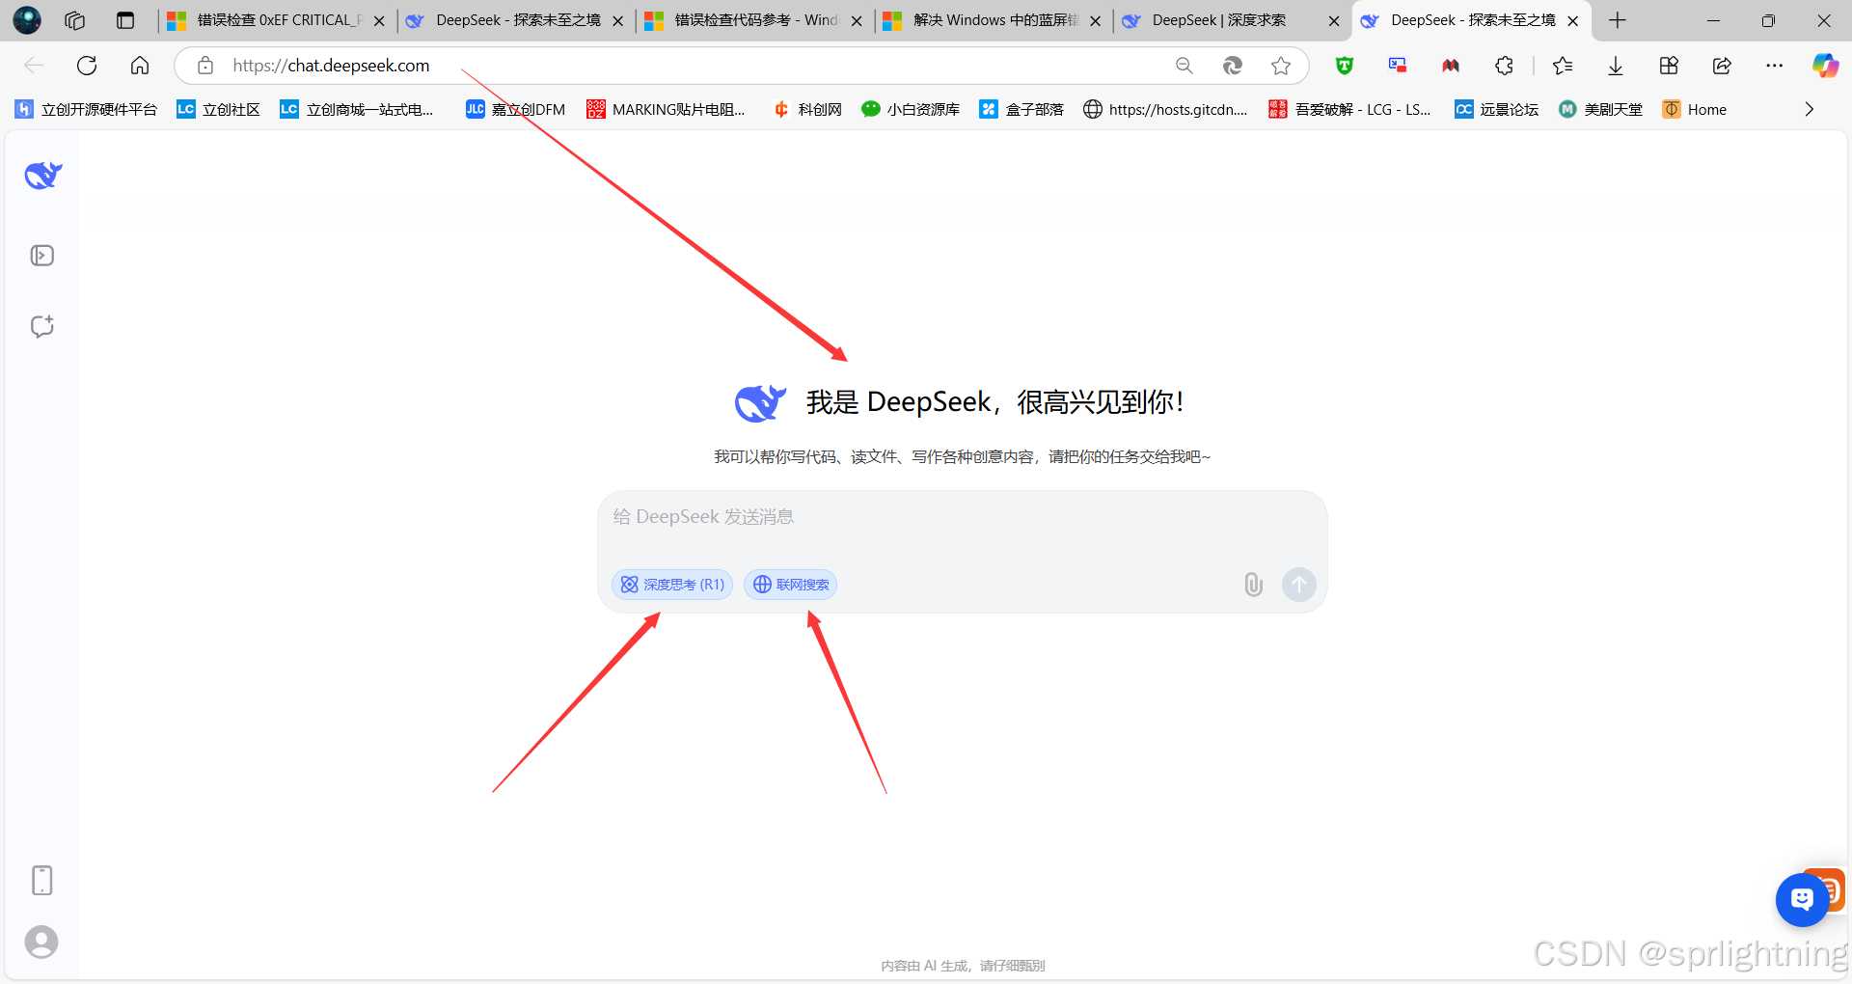Open the browser profile avatar
This screenshot has height=984, width=1852.
point(27,20)
